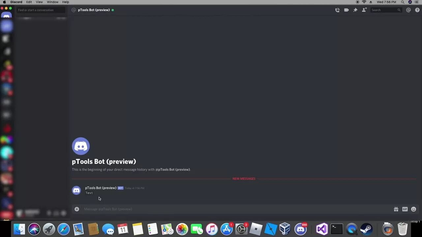Click the magnifier inside the Search box
The width and height of the screenshot is (422, 237).
click(x=399, y=10)
